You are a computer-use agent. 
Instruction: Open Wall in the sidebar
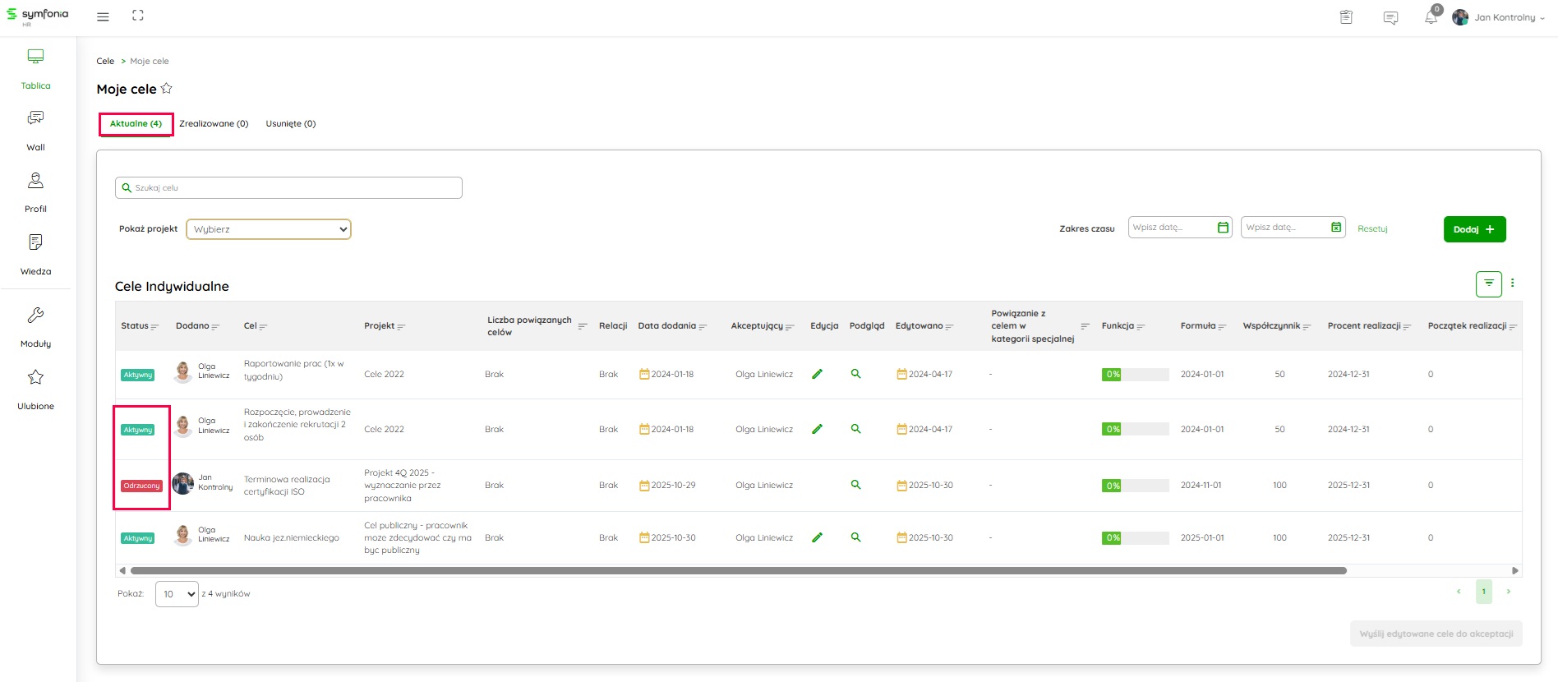point(35,130)
